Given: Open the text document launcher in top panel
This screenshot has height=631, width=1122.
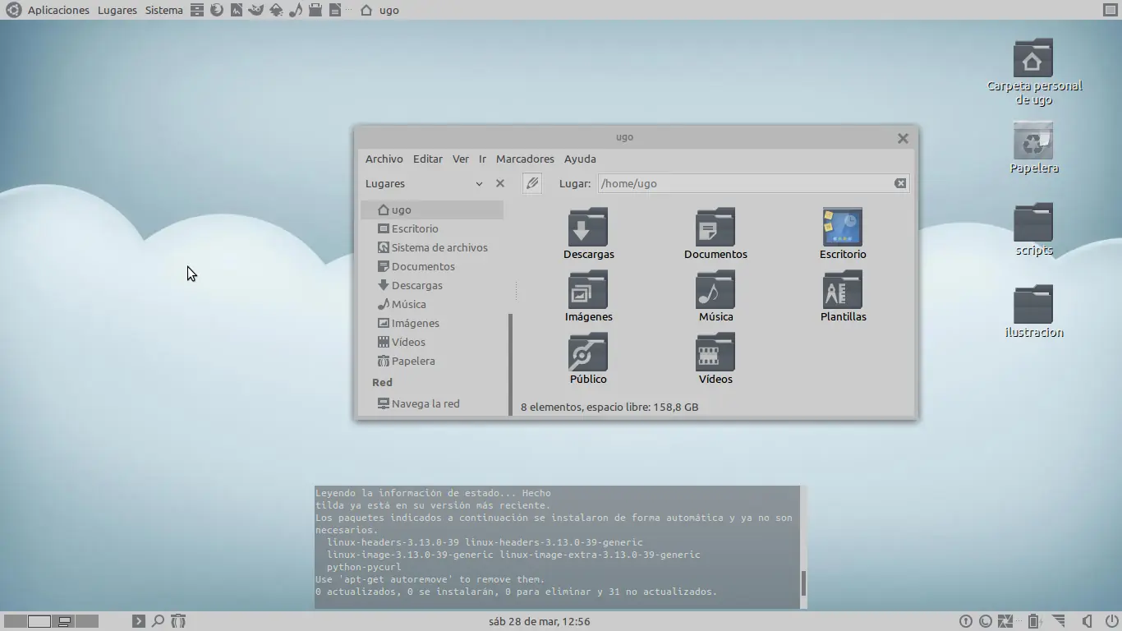Looking at the screenshot, I should pos(335,10).
